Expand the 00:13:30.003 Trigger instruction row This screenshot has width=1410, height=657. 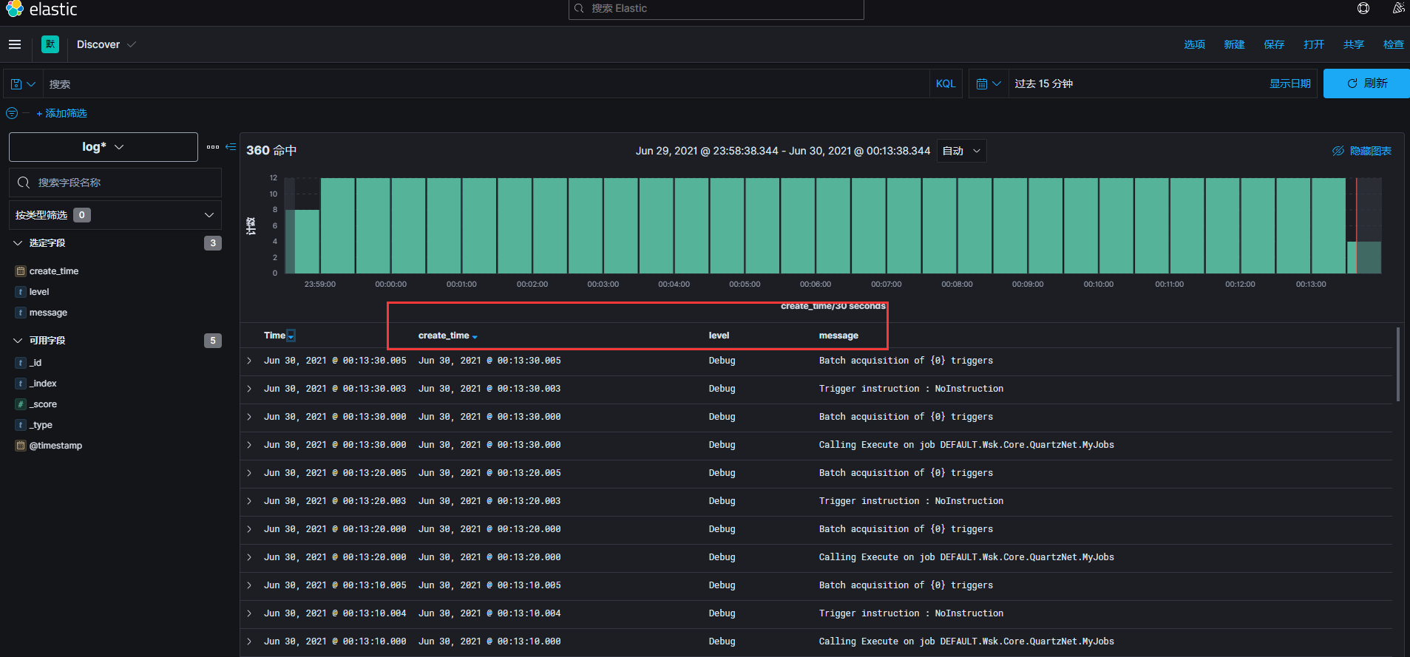pyautogui.click(x=249, y=389)
